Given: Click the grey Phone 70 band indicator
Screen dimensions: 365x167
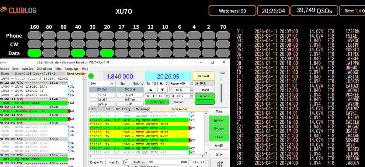Looking at the screenshot, I should [223, 35].
